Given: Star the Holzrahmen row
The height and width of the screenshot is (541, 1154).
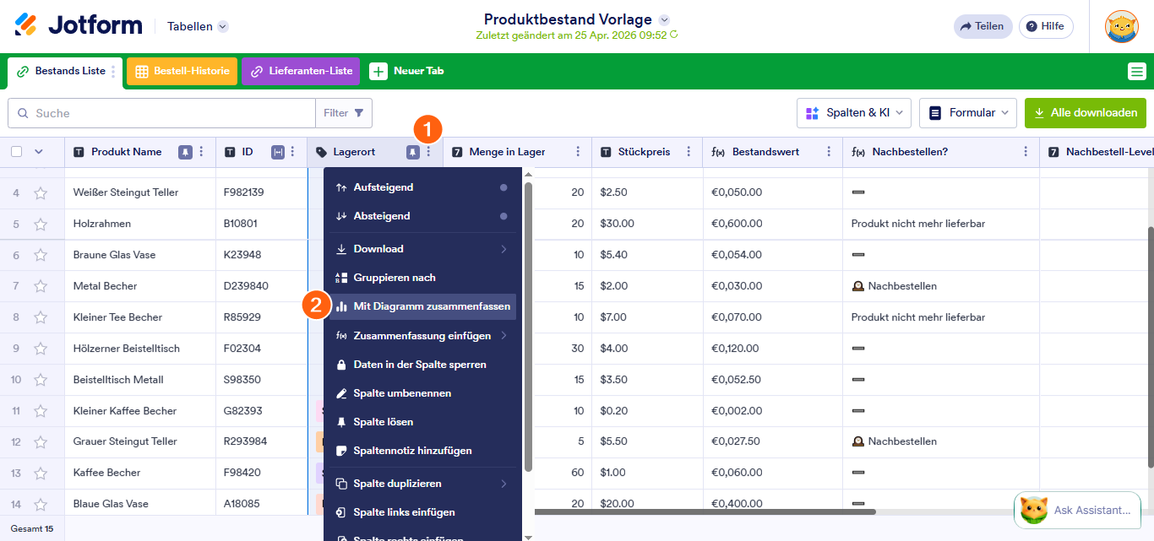Looking at the screenshot, I should (x=41, y=224).
